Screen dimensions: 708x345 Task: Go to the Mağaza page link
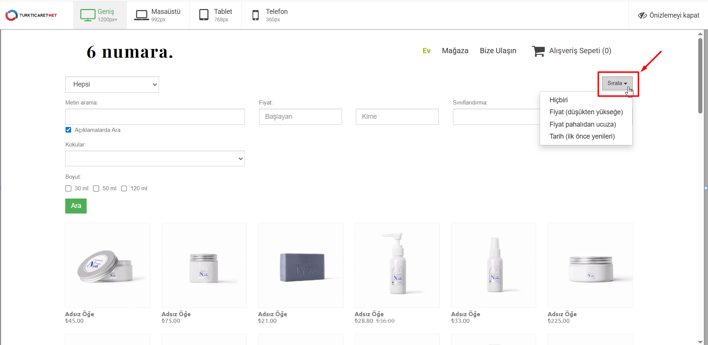[455, 51]
